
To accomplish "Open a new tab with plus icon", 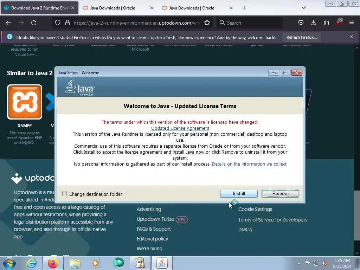I will pos(244,8).
